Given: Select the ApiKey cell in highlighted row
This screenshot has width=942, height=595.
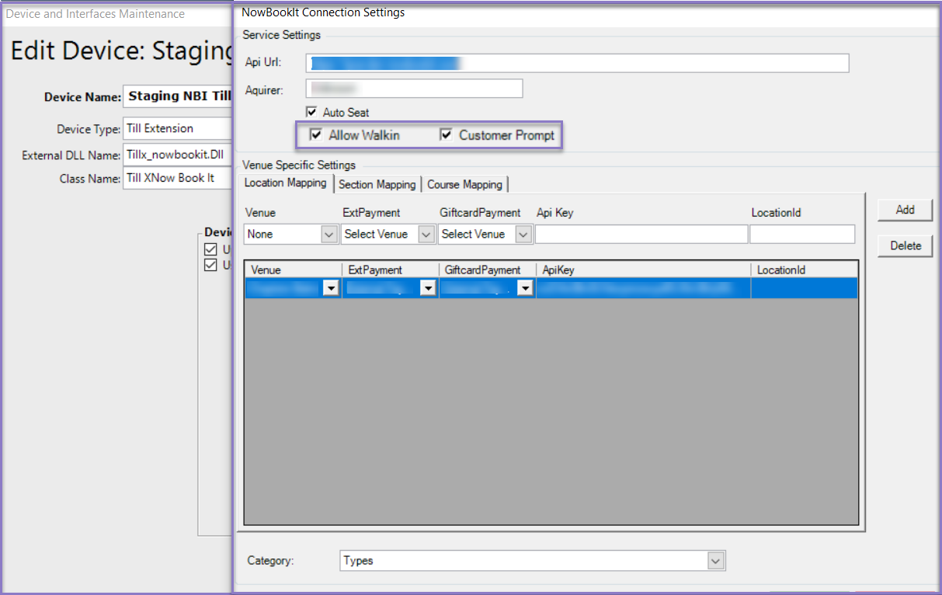Looking at the screenshot, I should pos(643,288).
